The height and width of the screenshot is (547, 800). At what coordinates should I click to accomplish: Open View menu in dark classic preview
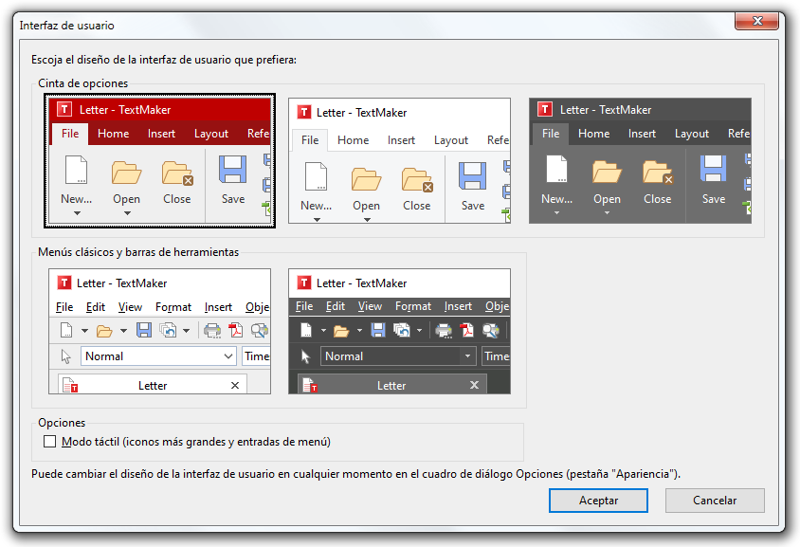[x=370, y=306]
